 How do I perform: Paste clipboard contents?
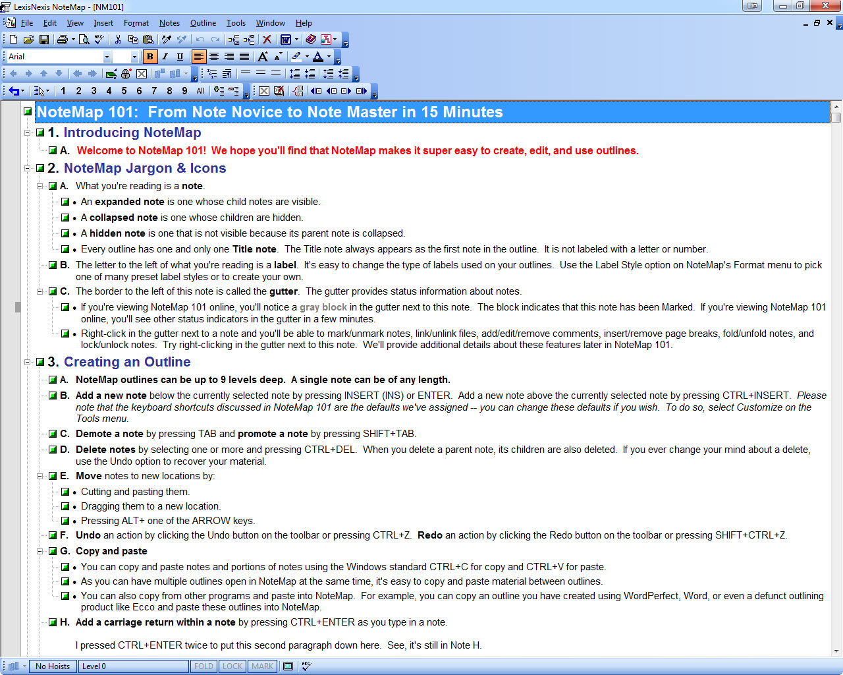pos(148,40)
